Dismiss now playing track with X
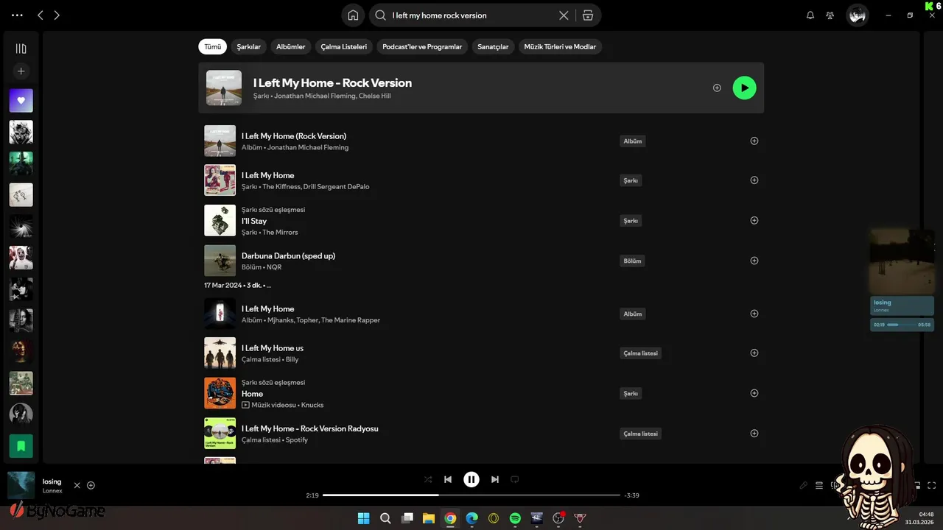The height and width of the screenshot is (530, 943). [x=77, y=485]
